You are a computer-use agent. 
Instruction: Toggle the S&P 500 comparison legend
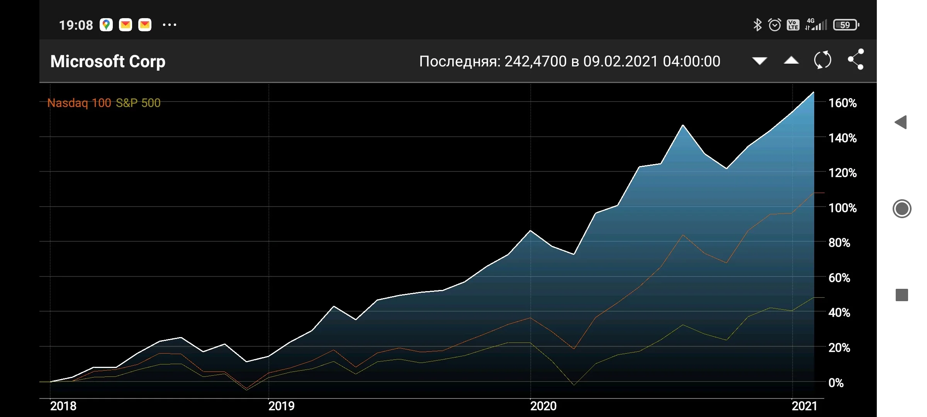tap(138, 103)
